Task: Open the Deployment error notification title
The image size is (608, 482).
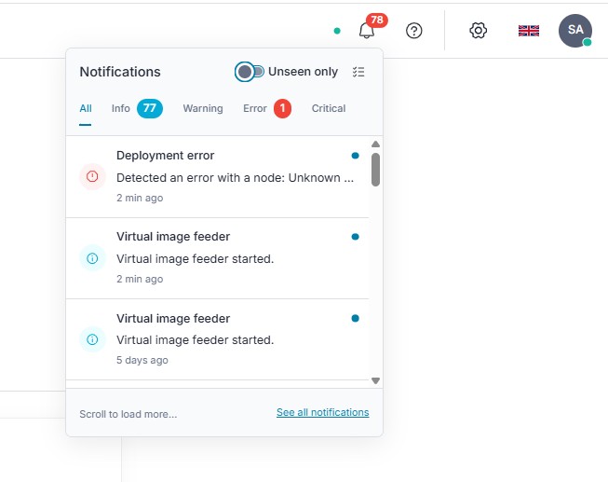Action: click(165, 156)
